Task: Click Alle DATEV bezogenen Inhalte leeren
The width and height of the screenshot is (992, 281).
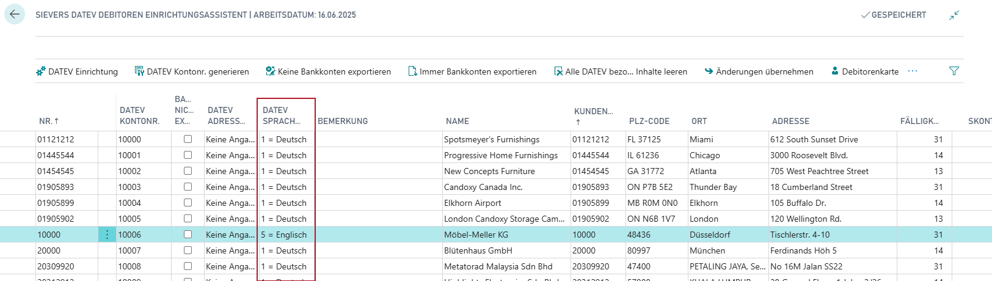Action: pos(620,71)
